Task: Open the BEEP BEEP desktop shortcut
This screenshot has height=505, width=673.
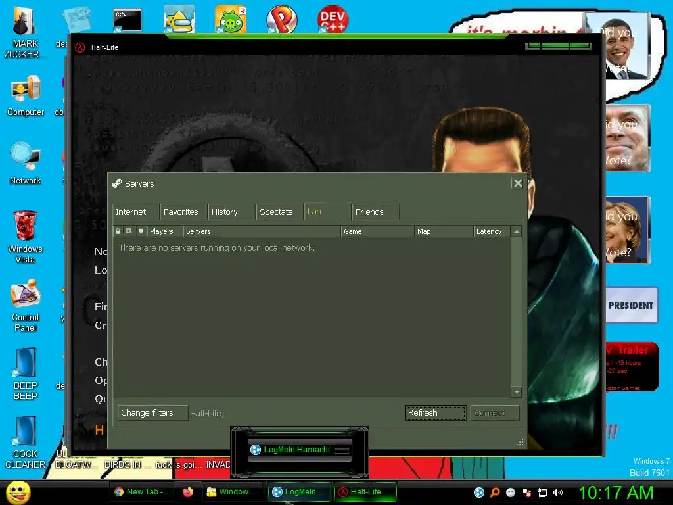Action: pyautogui.click(x=26, y=373)
